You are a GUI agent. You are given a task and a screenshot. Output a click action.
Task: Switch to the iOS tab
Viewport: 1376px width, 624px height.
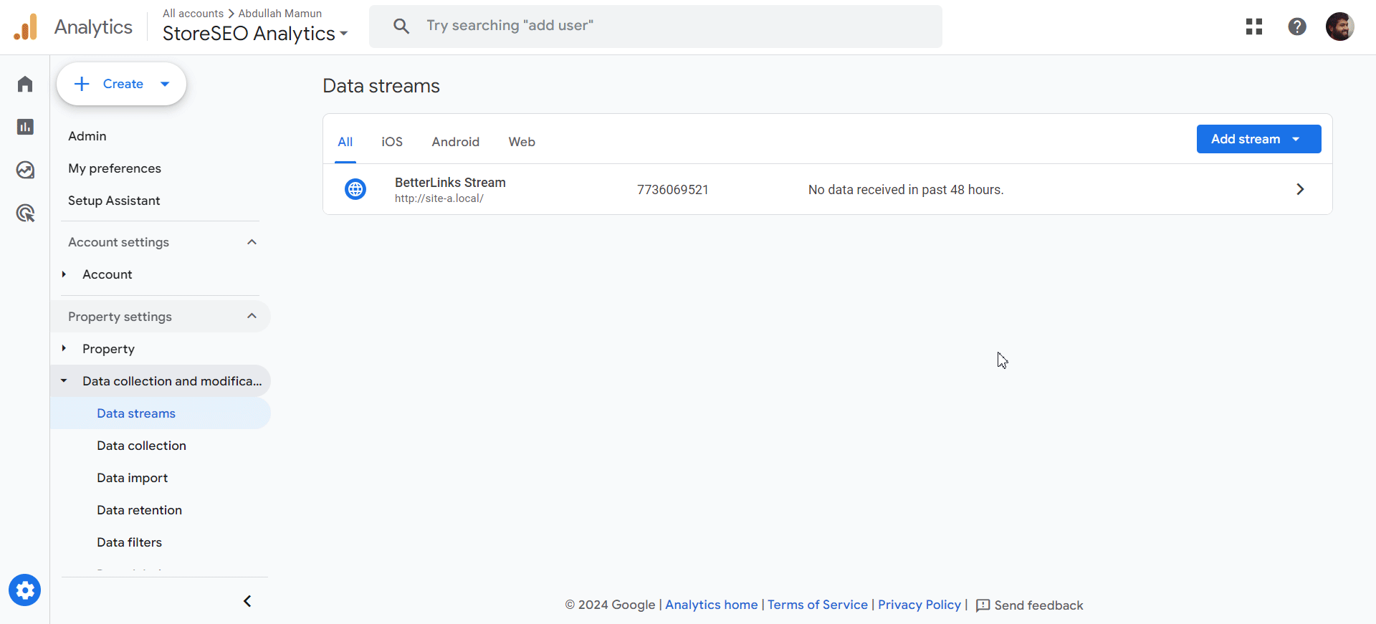click(392, 142)
